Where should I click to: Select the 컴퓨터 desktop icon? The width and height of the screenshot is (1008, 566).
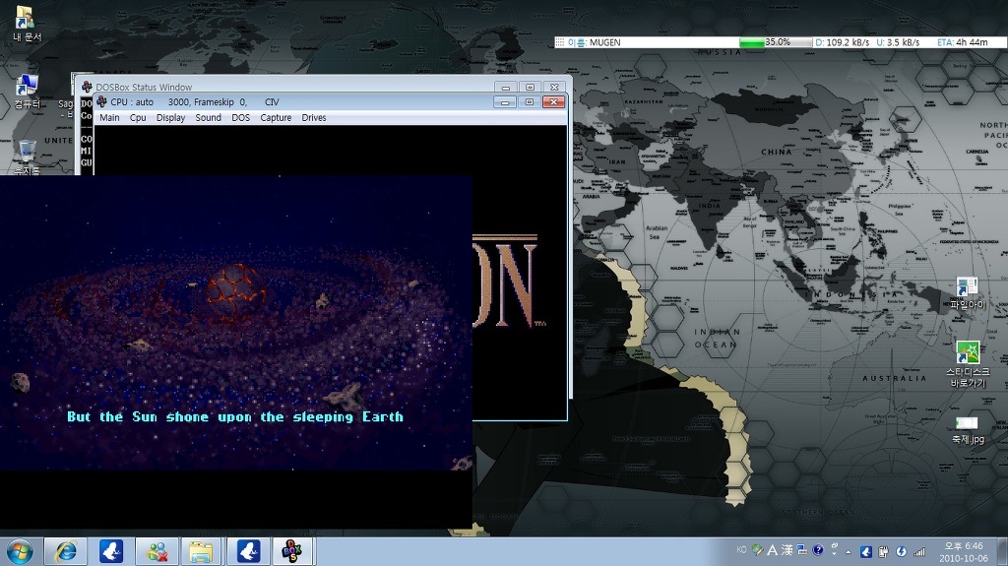(27, 87)
